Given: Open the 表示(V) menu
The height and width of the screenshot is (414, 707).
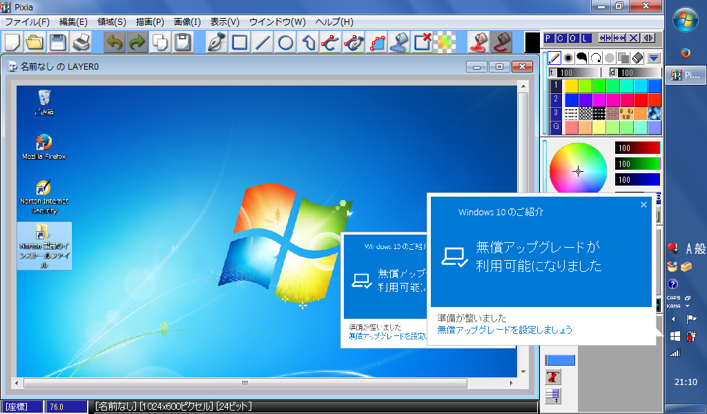Looking at the screenshot, I should (224, 21).
